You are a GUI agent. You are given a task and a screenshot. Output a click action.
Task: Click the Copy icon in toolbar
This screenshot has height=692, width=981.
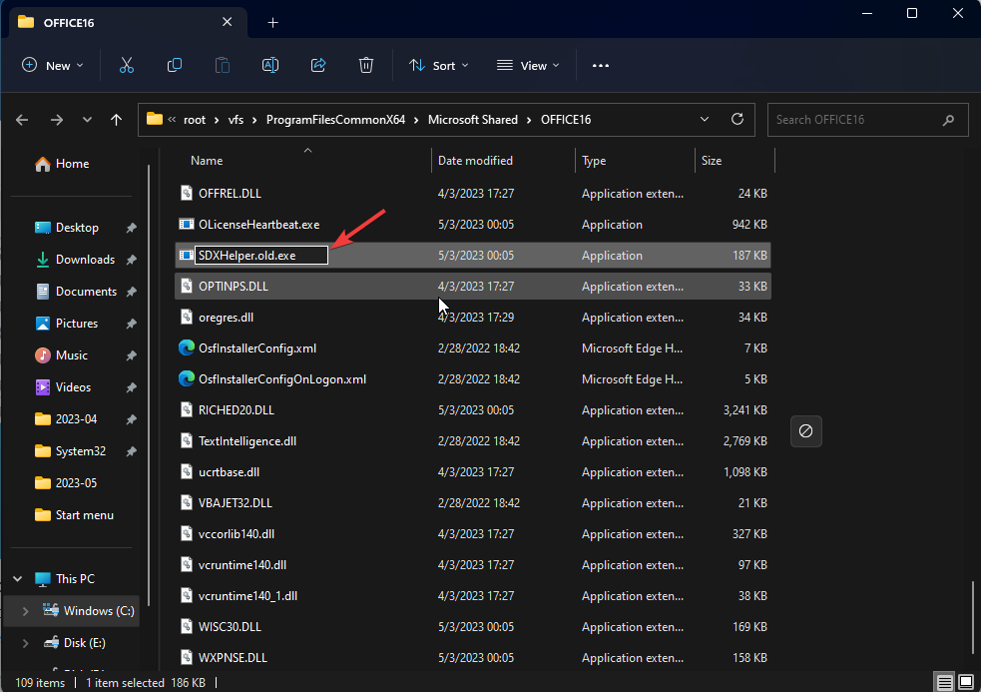click(x=175, y=65)
